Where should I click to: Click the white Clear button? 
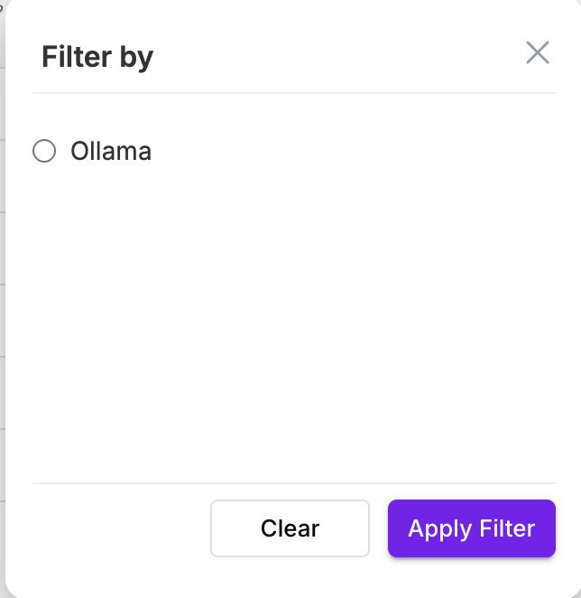click(290, 528)
